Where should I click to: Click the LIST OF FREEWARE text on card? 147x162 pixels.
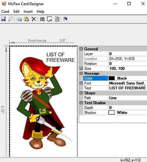60,57
